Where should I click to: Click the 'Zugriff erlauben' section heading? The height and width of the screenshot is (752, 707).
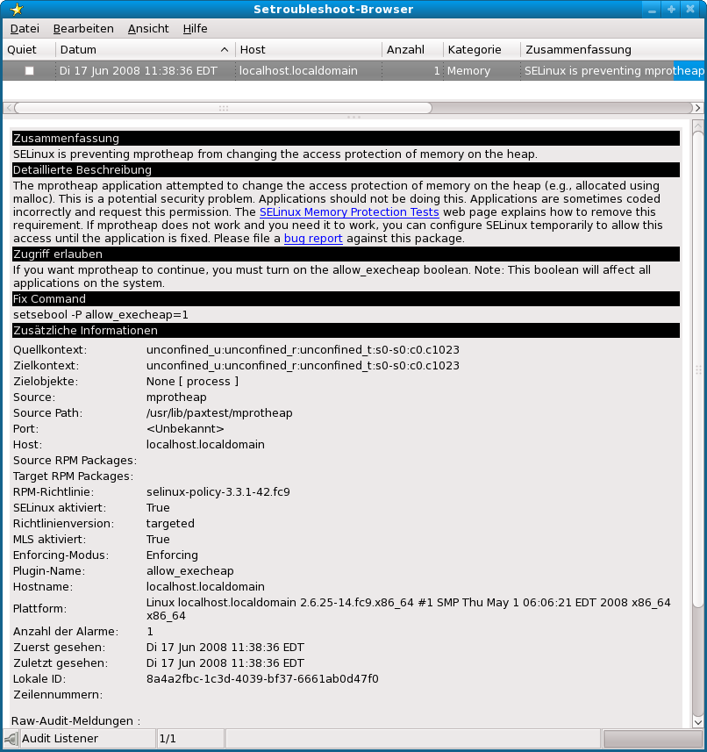[x=346, y=254]
